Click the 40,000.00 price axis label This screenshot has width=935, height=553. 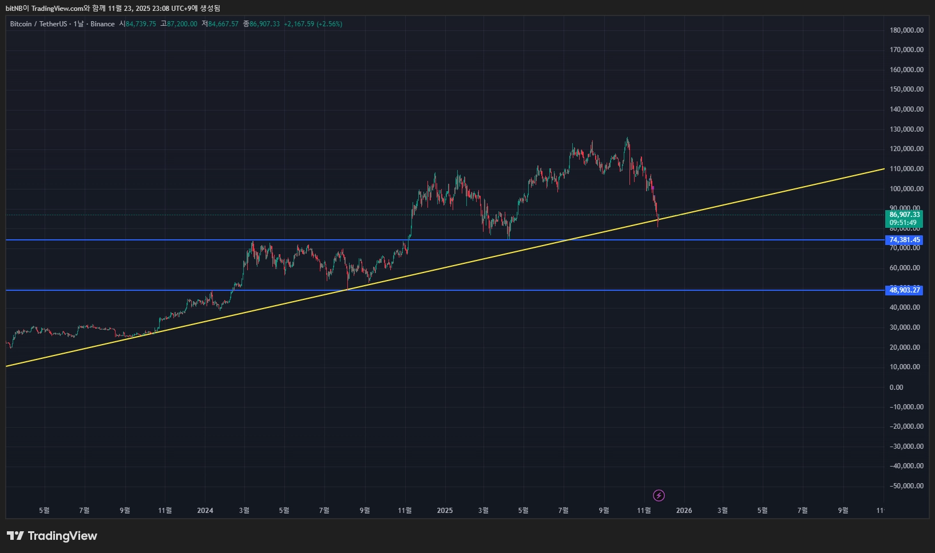coord(905,307)
